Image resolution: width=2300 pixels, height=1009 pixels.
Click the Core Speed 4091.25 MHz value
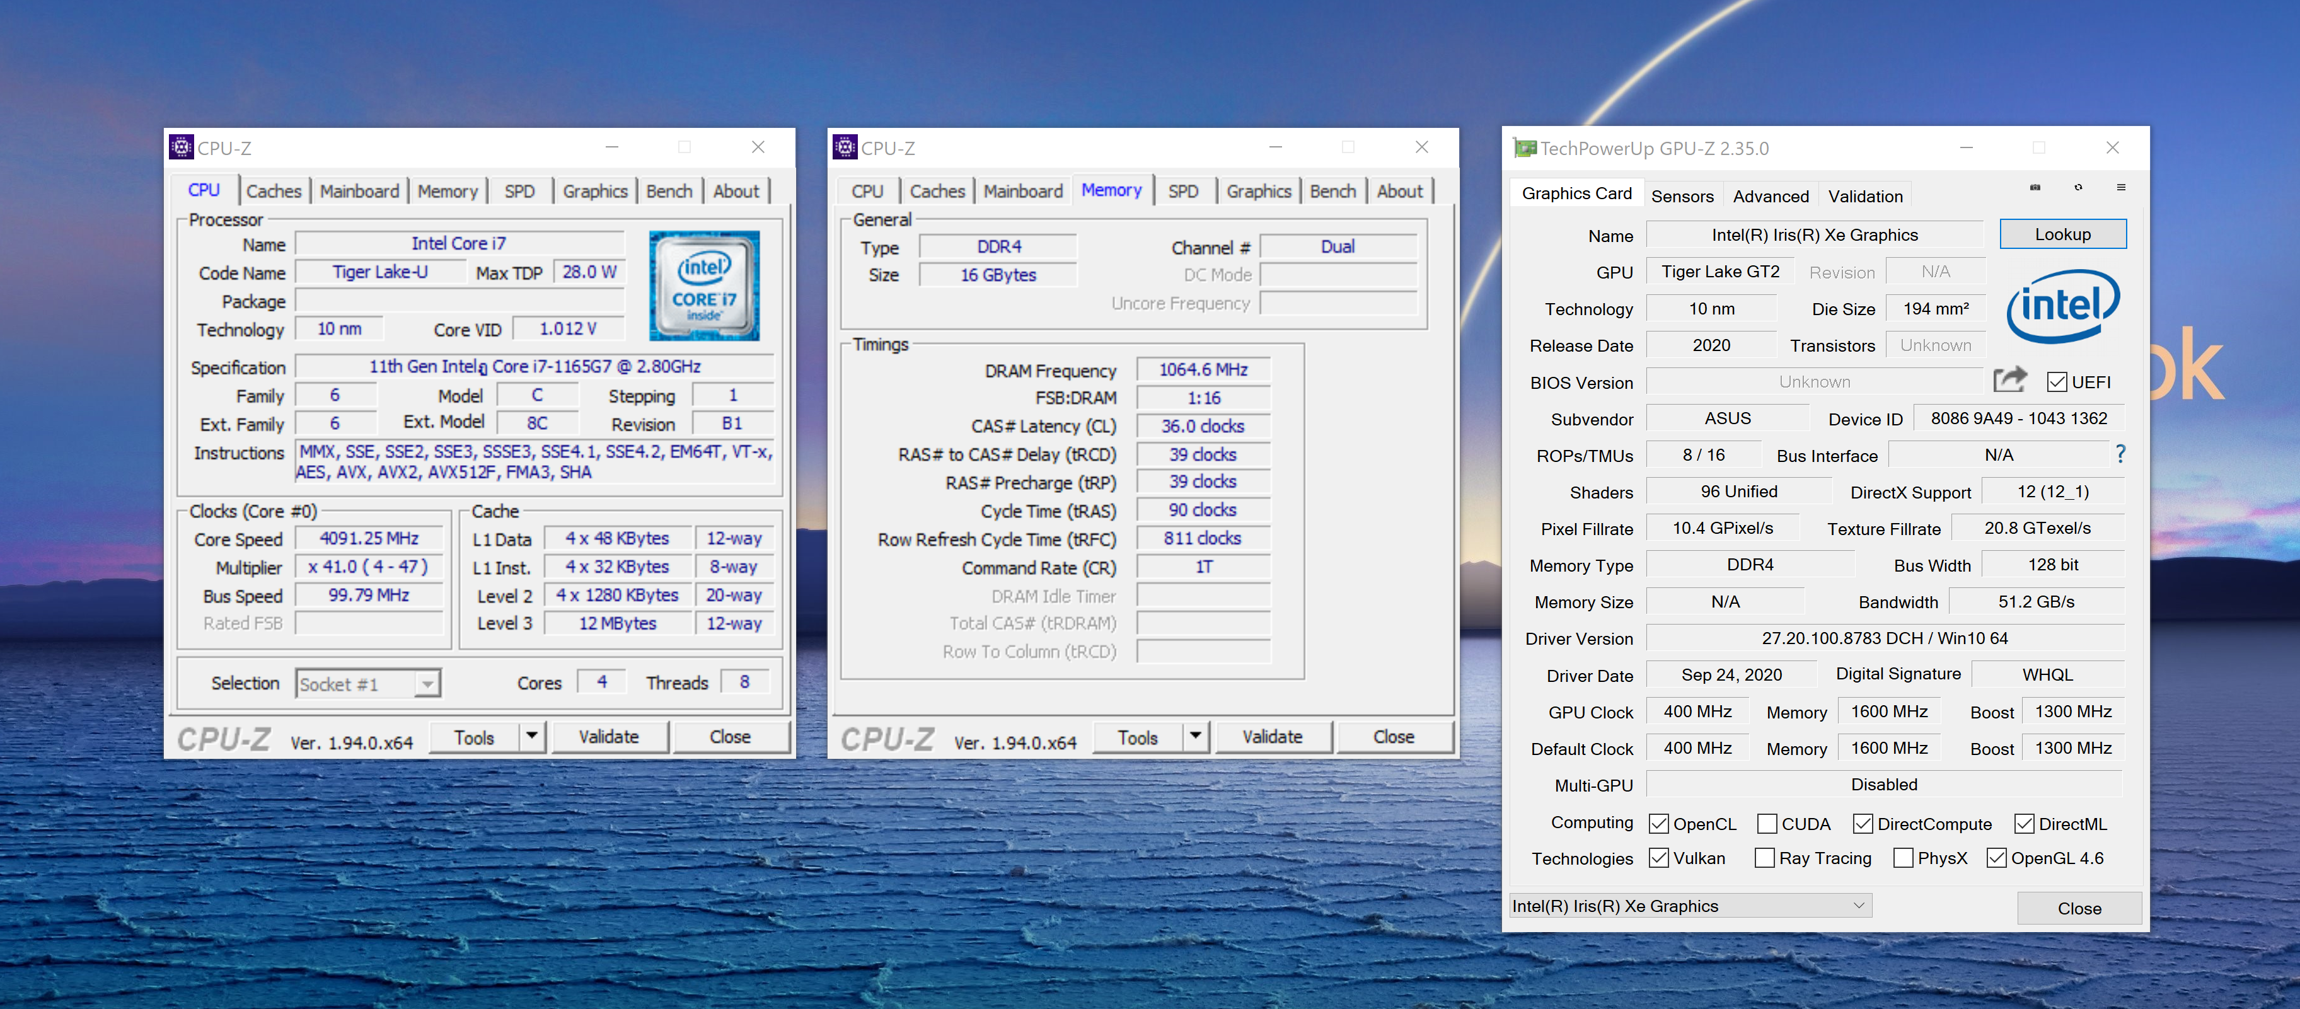click(369, 538)
